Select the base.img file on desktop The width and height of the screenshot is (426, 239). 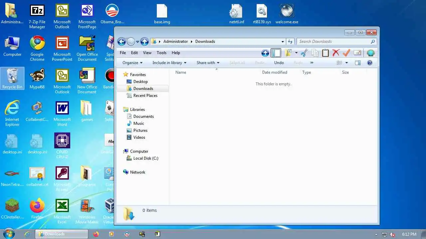tap(162, 14)
